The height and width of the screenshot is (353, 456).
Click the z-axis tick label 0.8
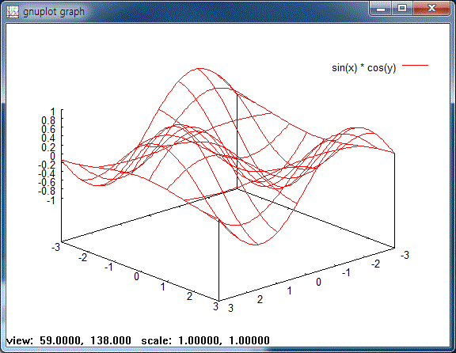[48, 120]
